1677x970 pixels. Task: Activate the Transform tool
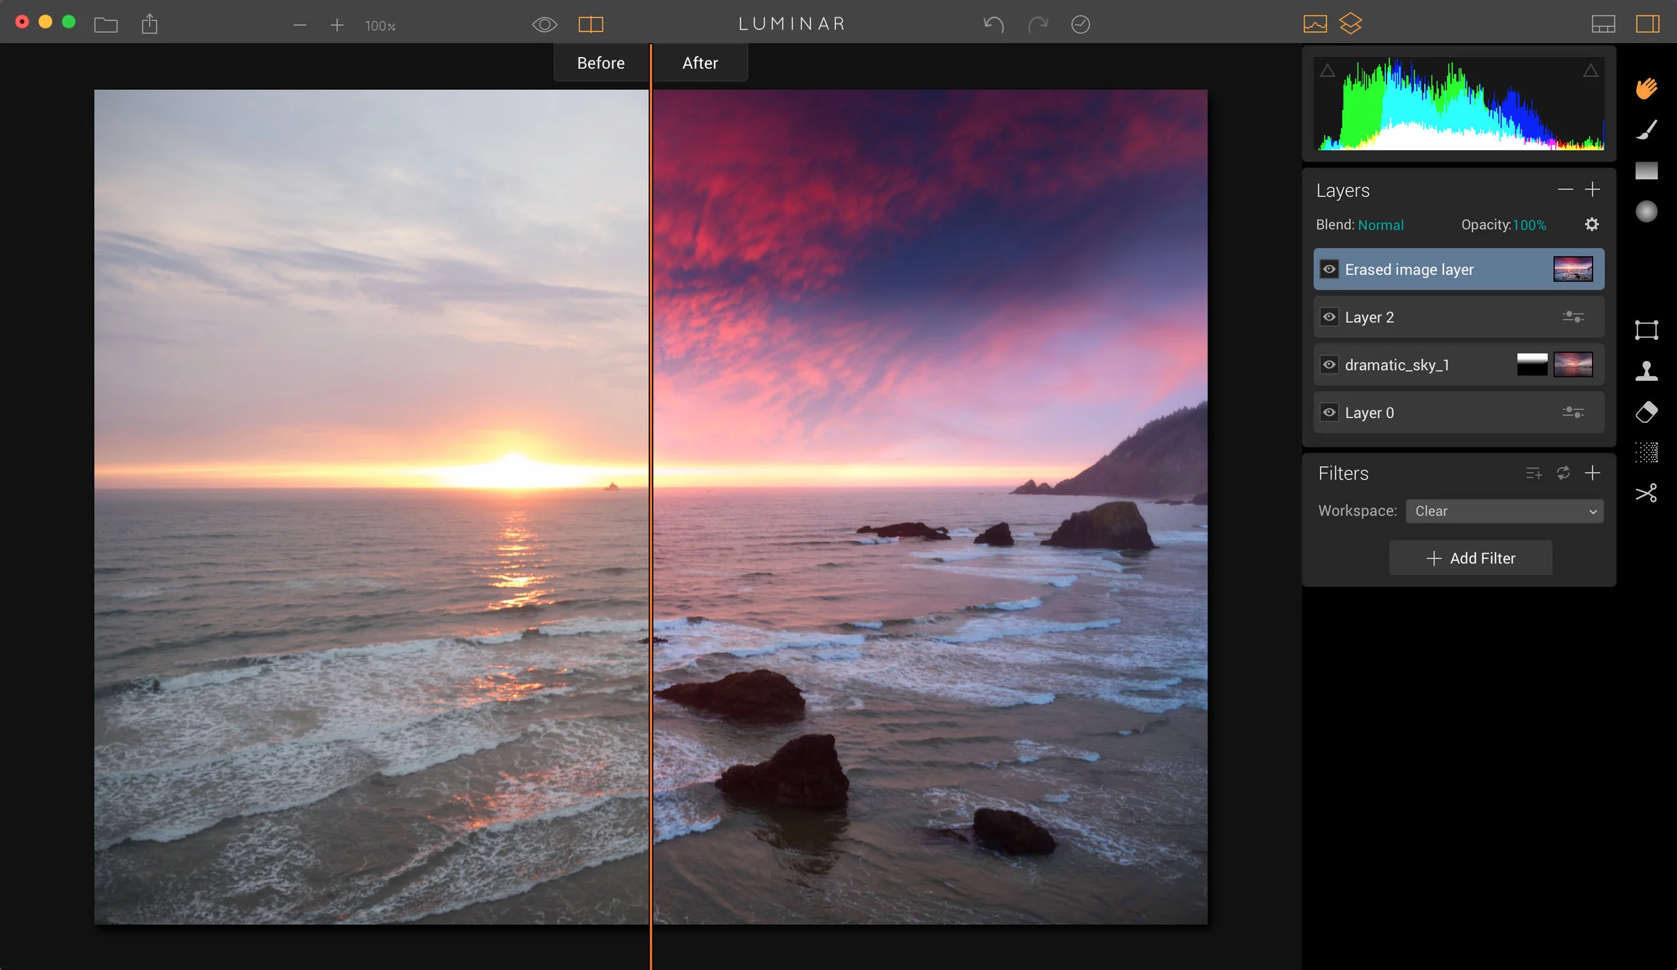coord(1646,330)
